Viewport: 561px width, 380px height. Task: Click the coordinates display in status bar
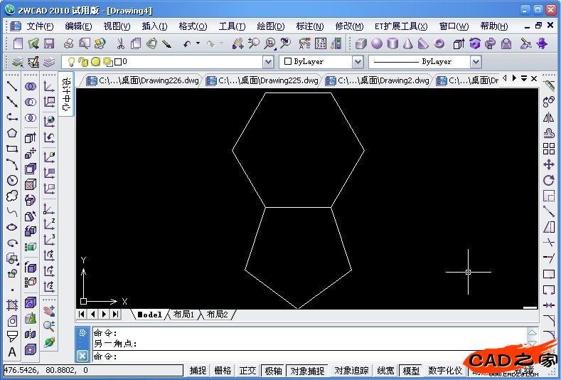click(x=92, y=370)
